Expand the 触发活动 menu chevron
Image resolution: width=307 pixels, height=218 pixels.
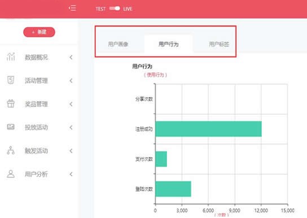click(71, 151)
